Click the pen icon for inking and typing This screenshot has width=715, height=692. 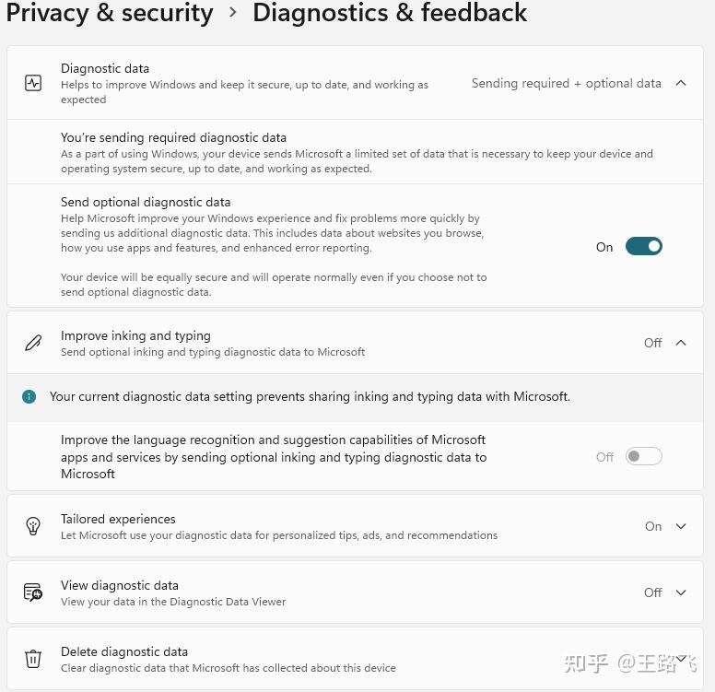point(33,343)
